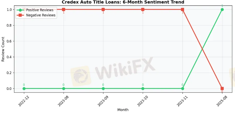Click the red Negative Reviews legend marker
This screenshot has width=235, height=115.
20,15
